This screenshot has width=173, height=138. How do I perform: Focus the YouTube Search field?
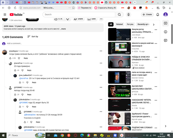79,14
